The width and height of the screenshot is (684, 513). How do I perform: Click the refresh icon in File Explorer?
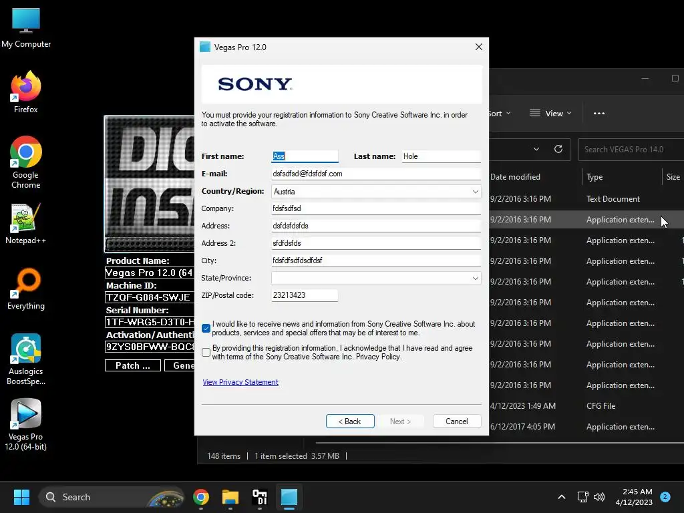click(558, 149)
